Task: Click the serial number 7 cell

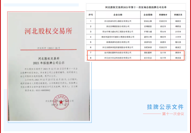Action: (x=91, y=53)
